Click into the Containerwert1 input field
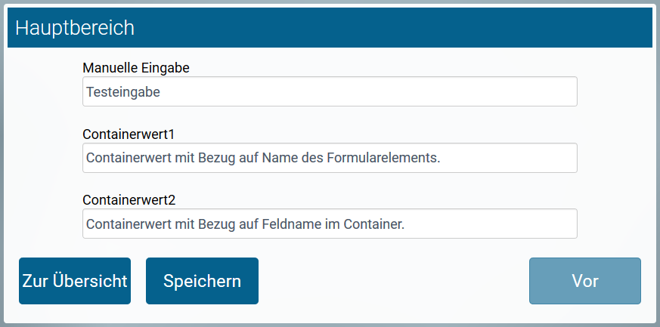This screenshot has width=660, height=327. click(330, 158)
